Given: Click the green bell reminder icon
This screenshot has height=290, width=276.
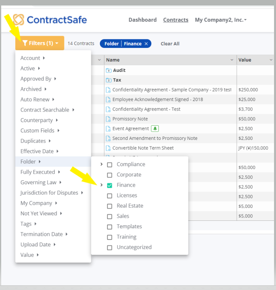Looking at the screenshot, I should (155, 128).
